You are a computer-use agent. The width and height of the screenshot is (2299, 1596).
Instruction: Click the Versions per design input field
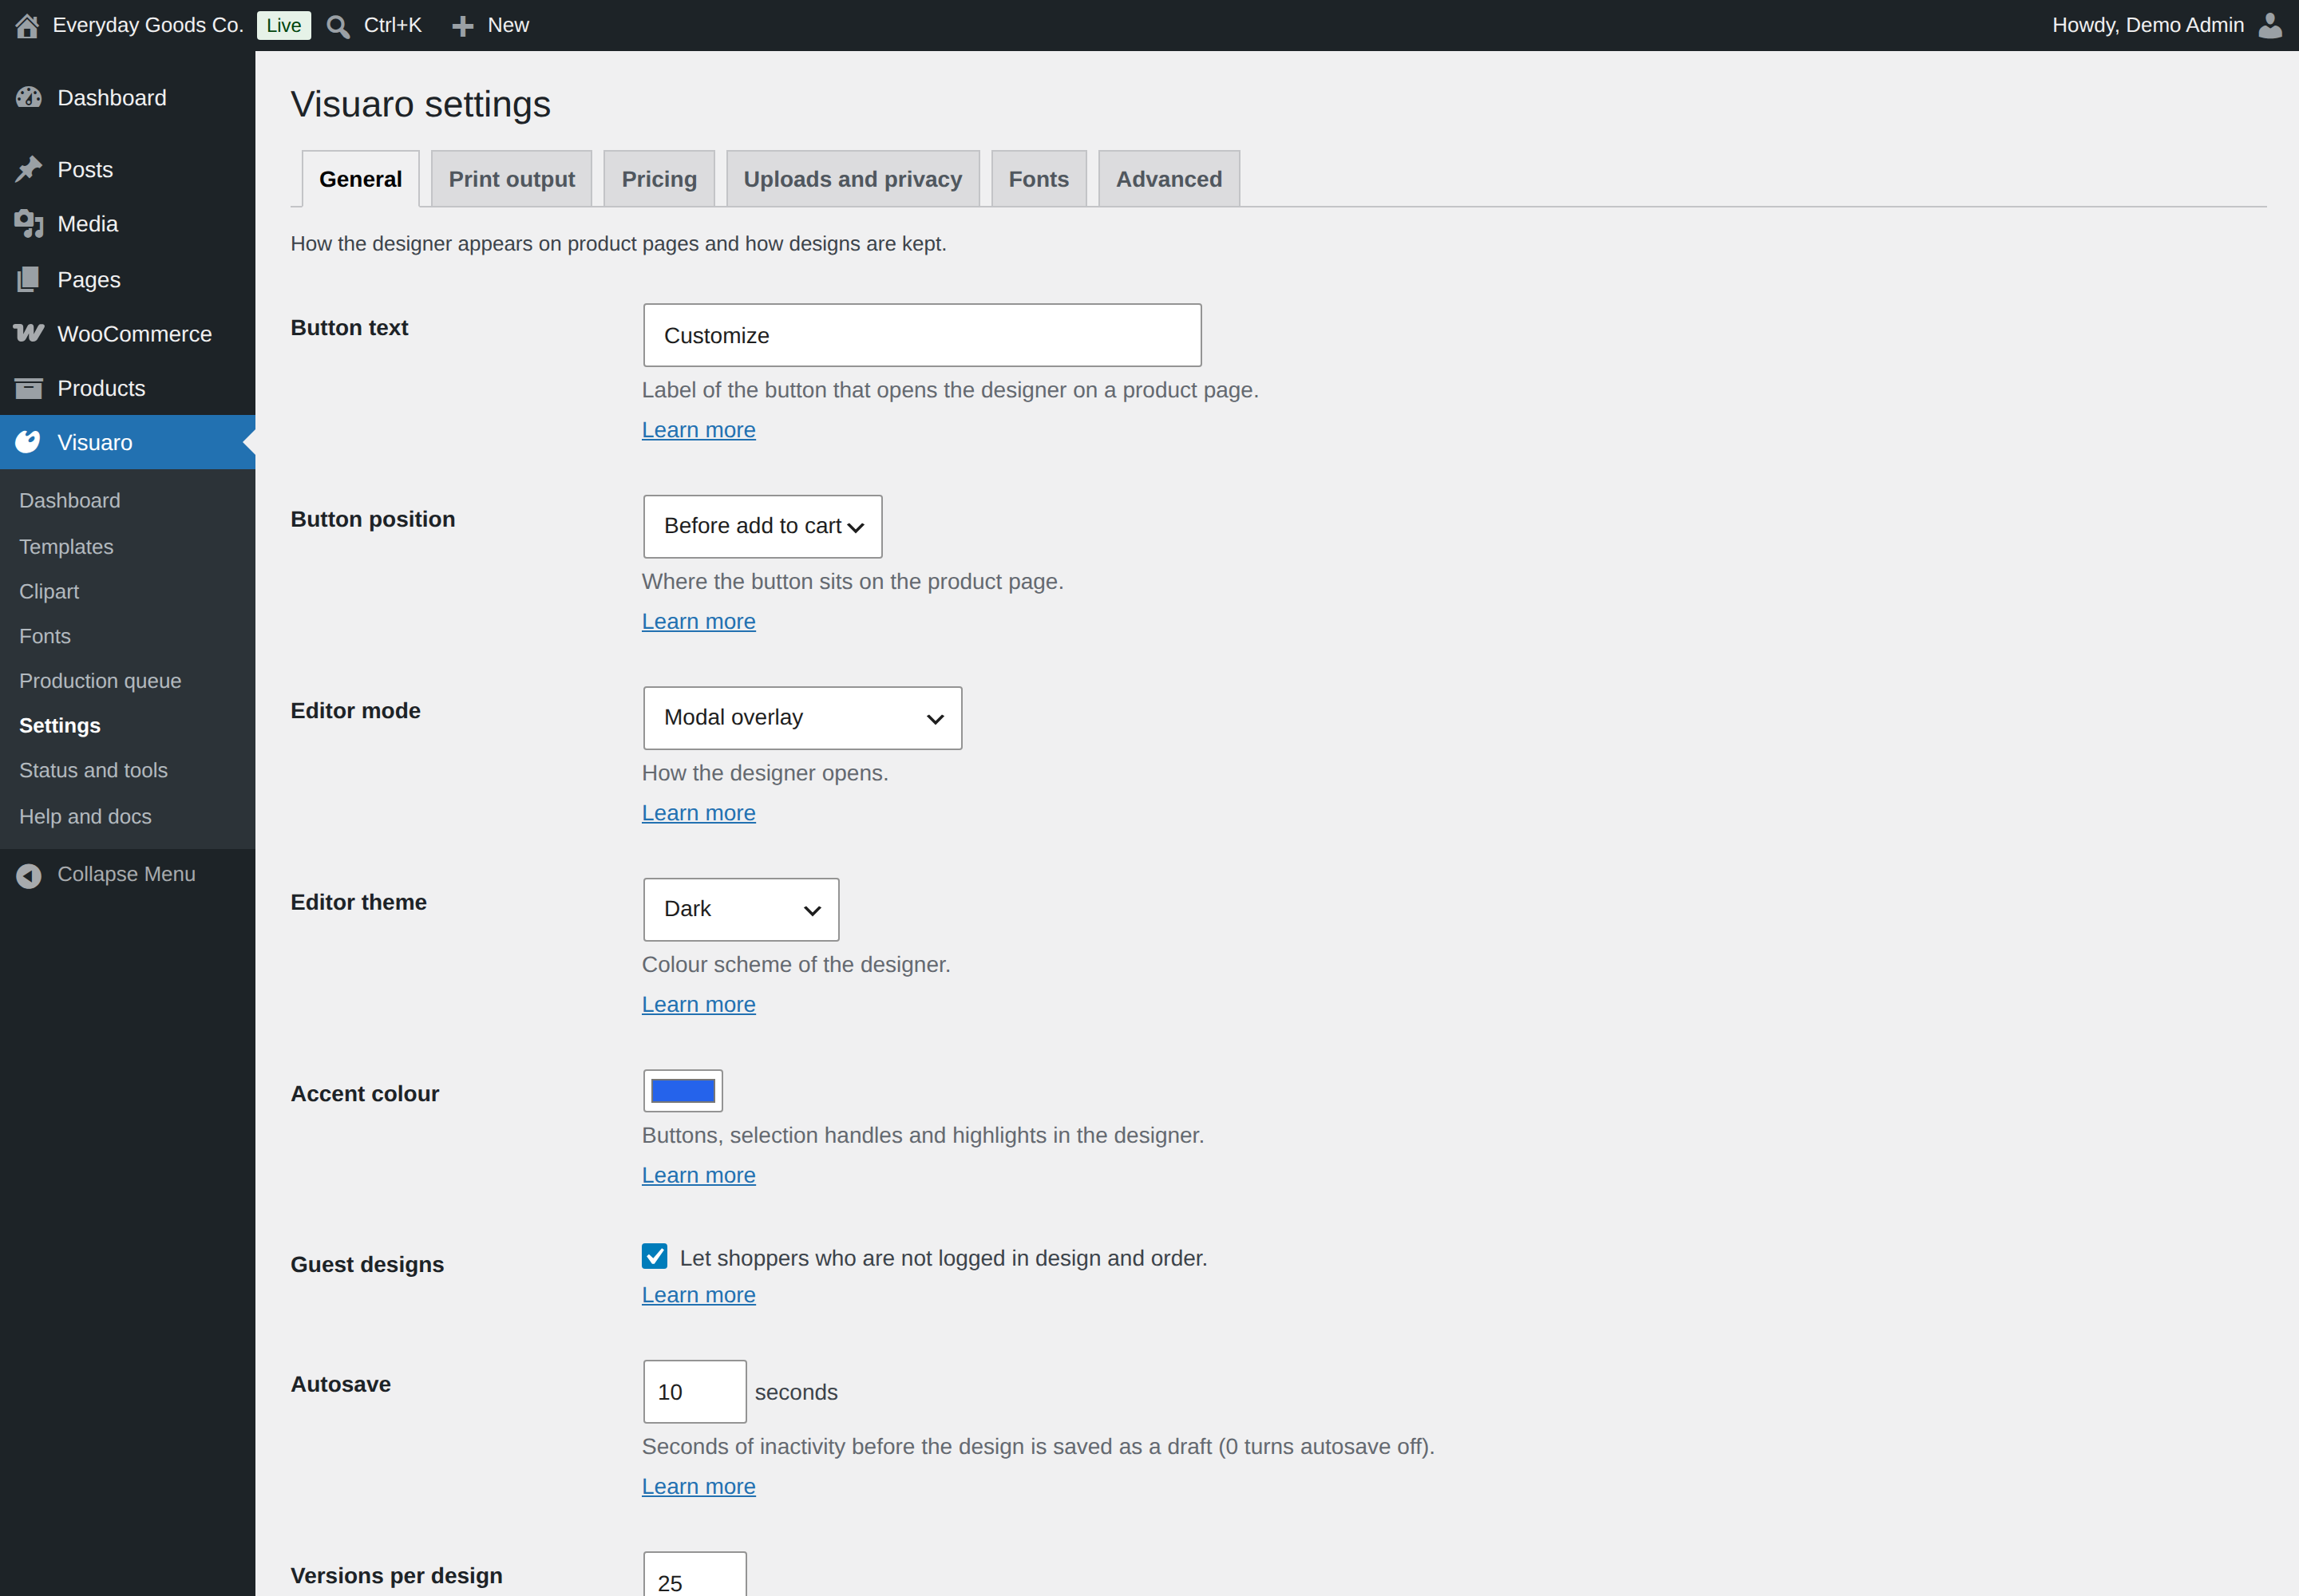(x=694, y=1575)
